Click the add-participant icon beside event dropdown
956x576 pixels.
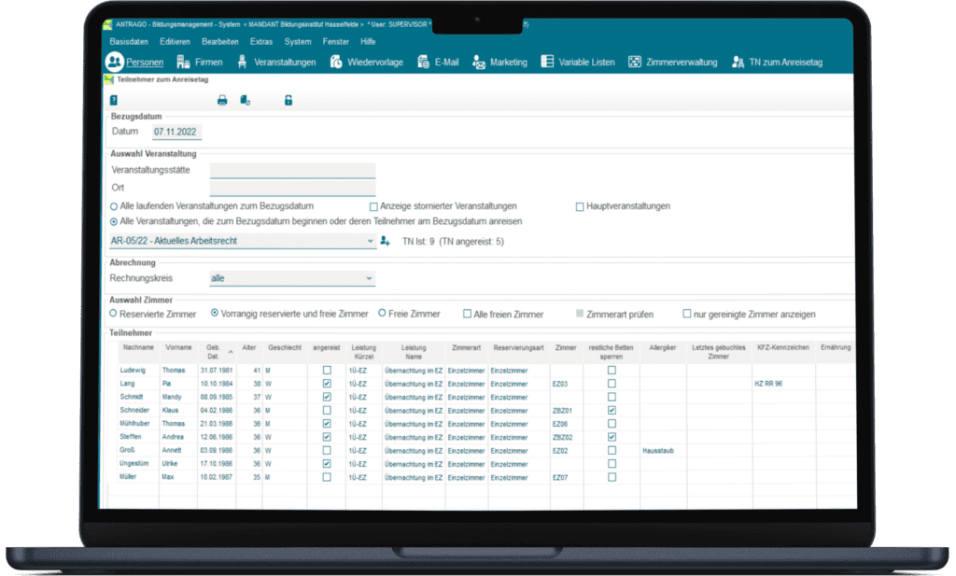386,242
